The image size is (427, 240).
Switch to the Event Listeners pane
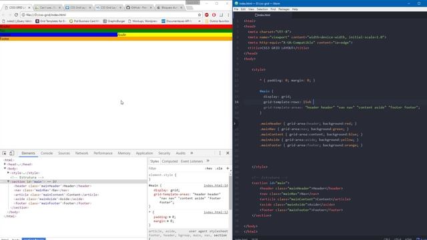(191, 161)
